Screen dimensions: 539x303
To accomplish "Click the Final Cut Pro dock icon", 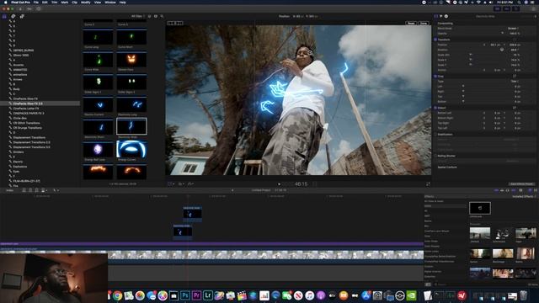I will point(242,295).
